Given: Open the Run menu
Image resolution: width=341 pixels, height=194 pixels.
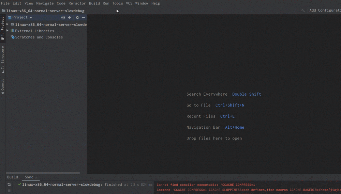Looking at the screenshot, I should (x=106, y=3).
